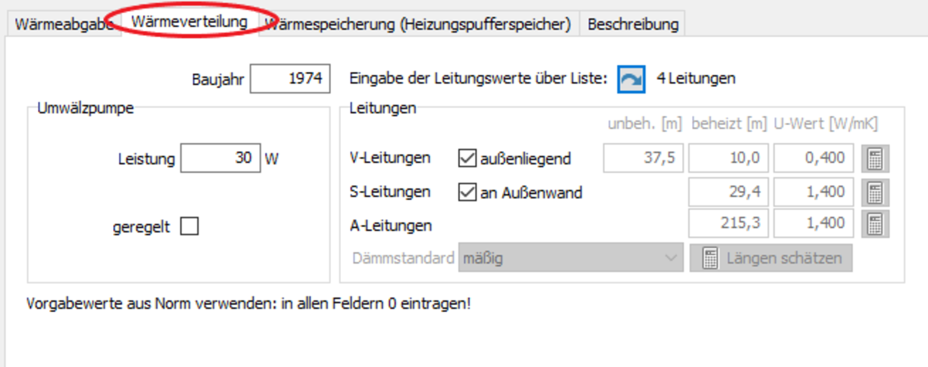Viewport: 928px width, 367px height.
Task: Click S-Leitungen beheizt field 29,4
Action: (728, 192)
